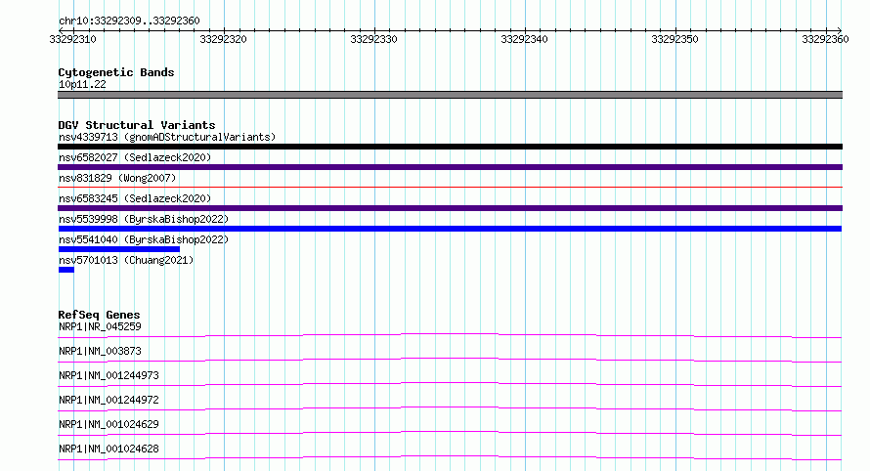This screenshot has width=870, height=471.
Task: Click ruler tick label 33292320
Action: (x=223, y=39)
